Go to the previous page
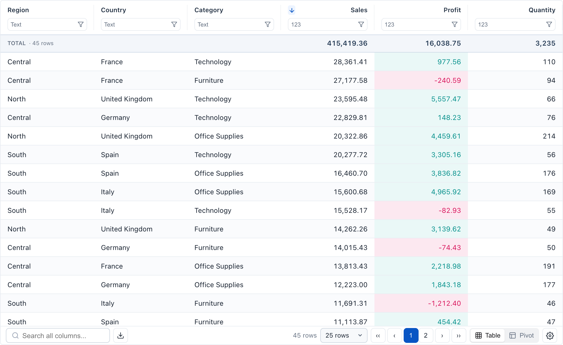The height and width of the screenshot is (345, 563). pos(394,335)
